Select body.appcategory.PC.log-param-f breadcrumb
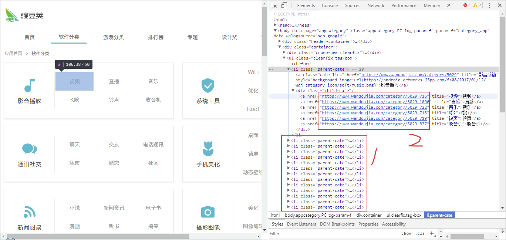This screenshot has width=506, height=240. click(318, 215)
